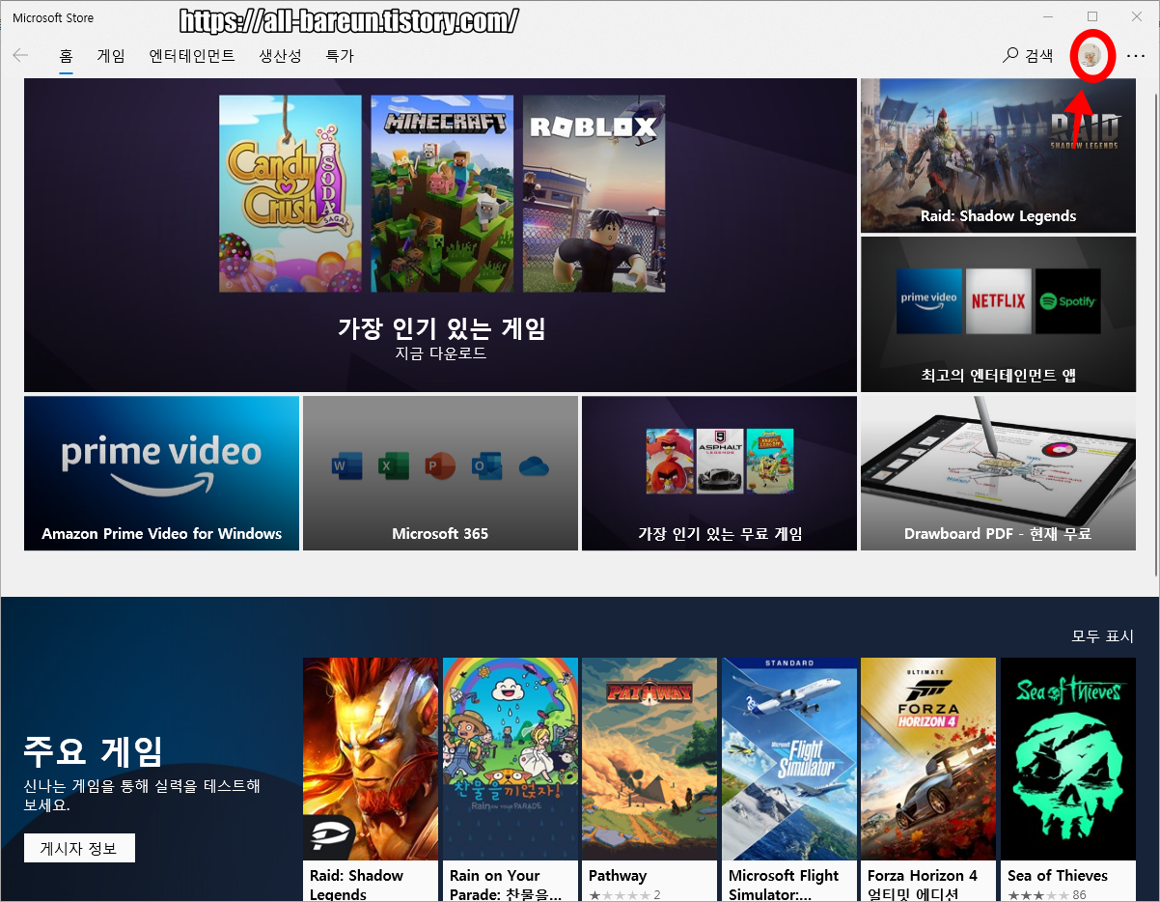Click the Roblox cover in the banner

(x=594, y=193)
